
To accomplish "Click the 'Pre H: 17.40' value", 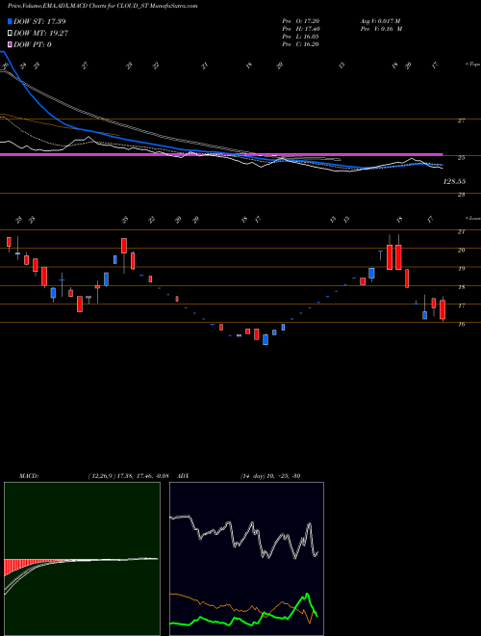I will 300,29.
